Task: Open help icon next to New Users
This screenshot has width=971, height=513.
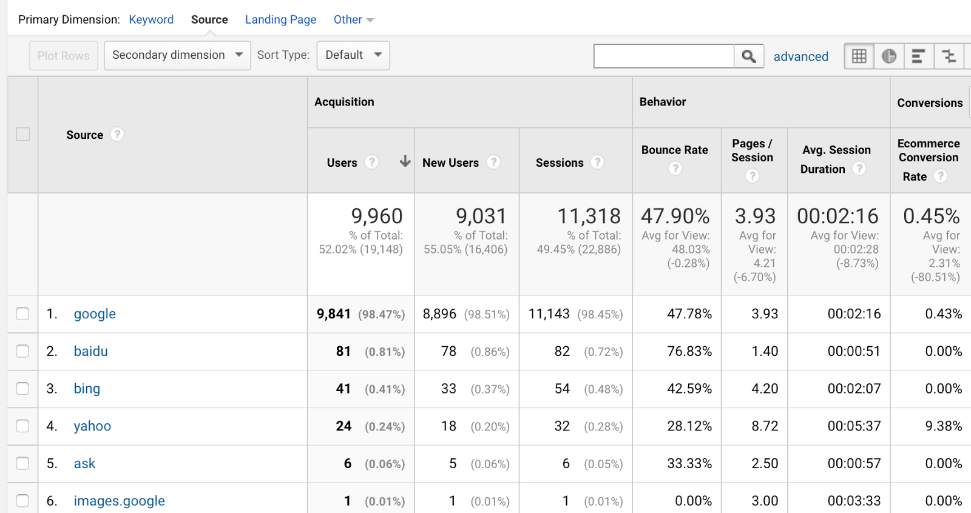Action: (493, 162)
